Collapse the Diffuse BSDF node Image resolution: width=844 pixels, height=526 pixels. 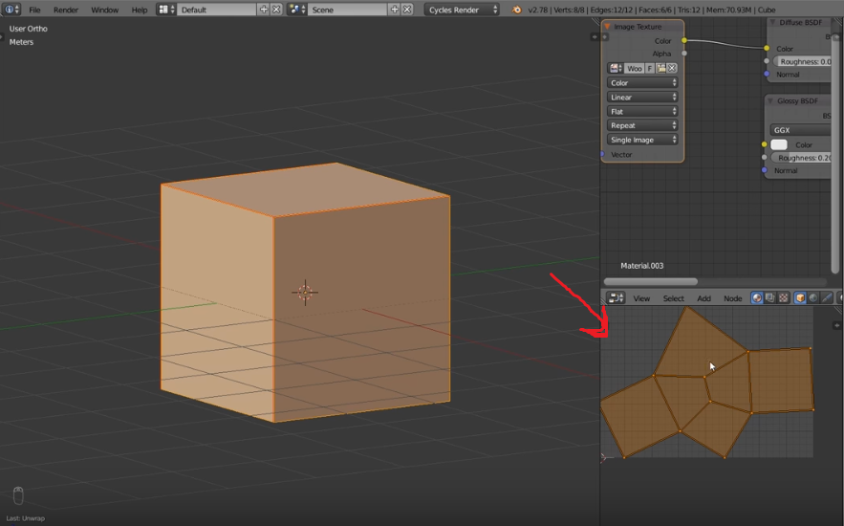(772, 22)
